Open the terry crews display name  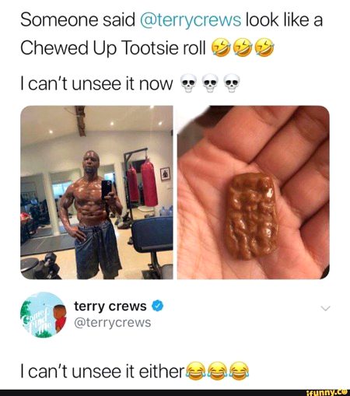(110, 306)
